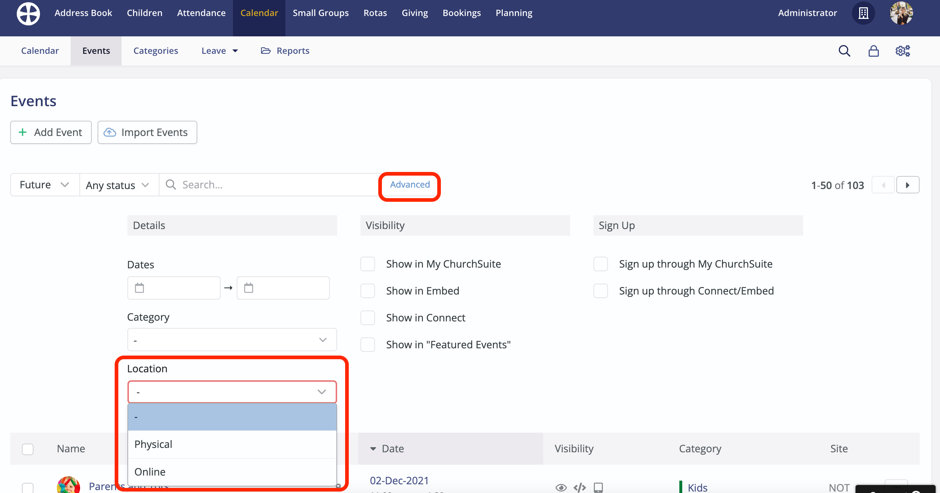Click the eye visibility icon on Parents row

(561, 488)
